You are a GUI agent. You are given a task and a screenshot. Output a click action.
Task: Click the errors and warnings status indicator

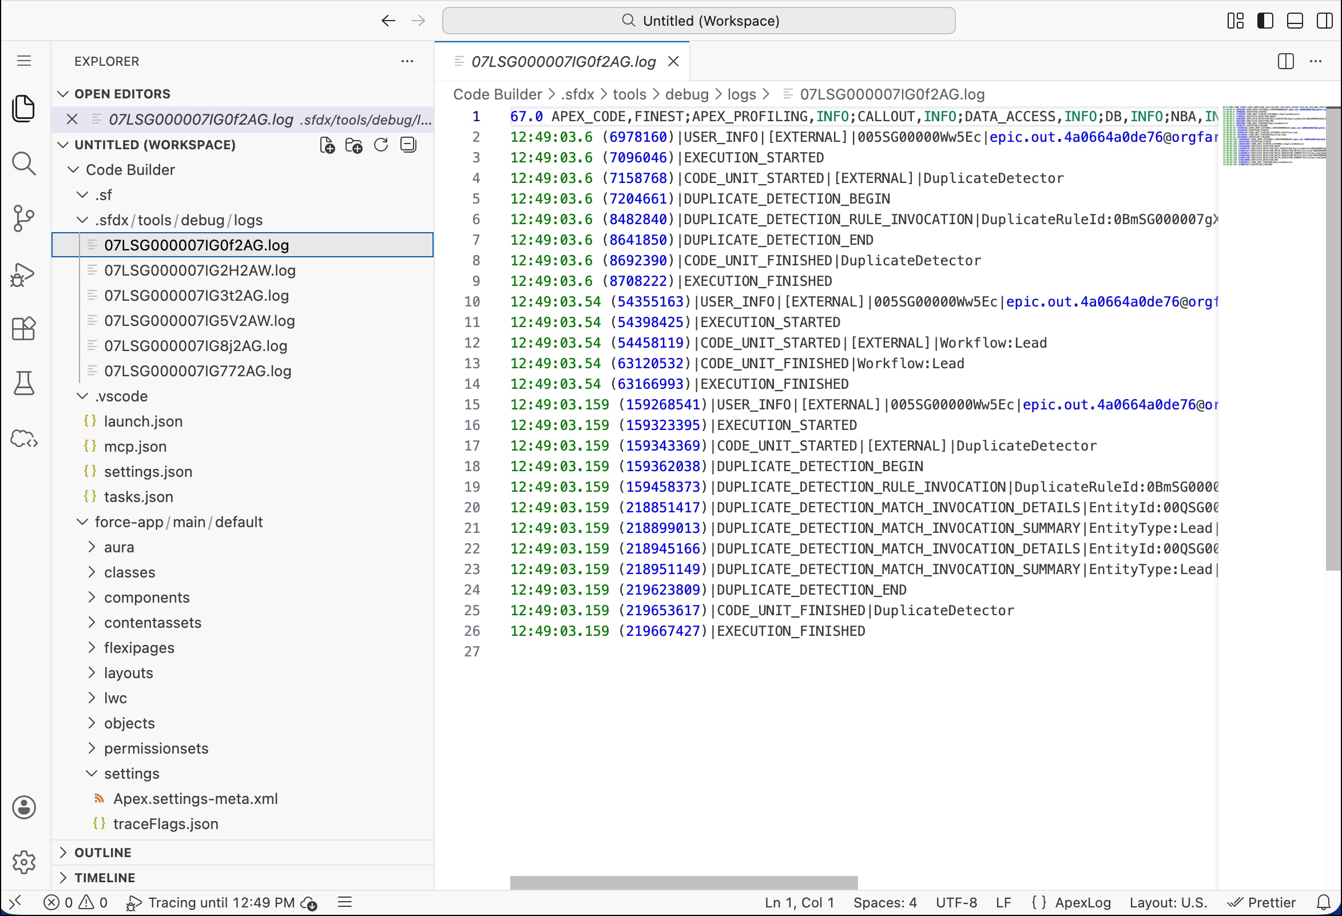click(76, 902)
